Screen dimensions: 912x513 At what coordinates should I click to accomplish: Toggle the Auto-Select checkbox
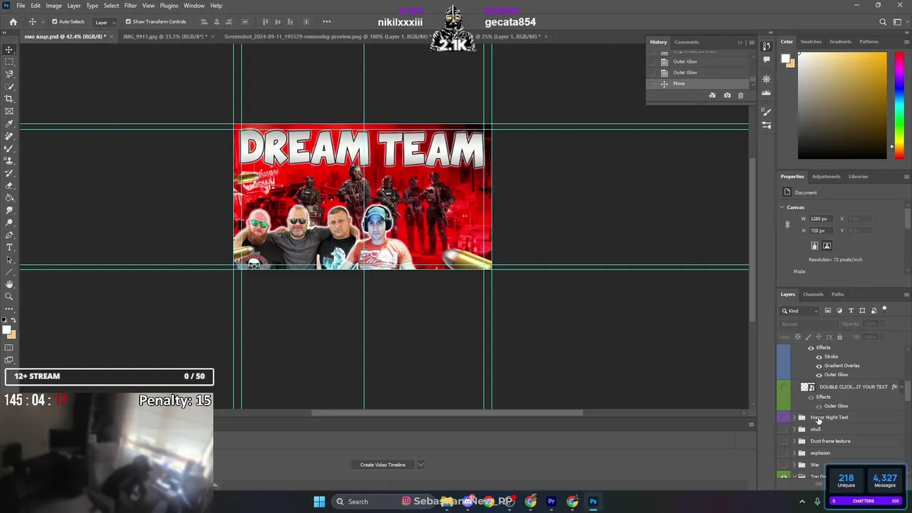54,22
